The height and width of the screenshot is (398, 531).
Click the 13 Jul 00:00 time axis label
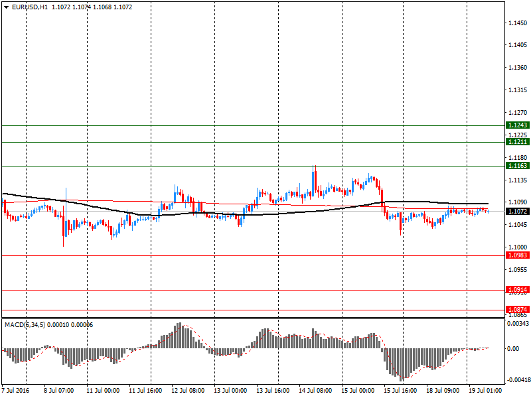pos(230,391)
